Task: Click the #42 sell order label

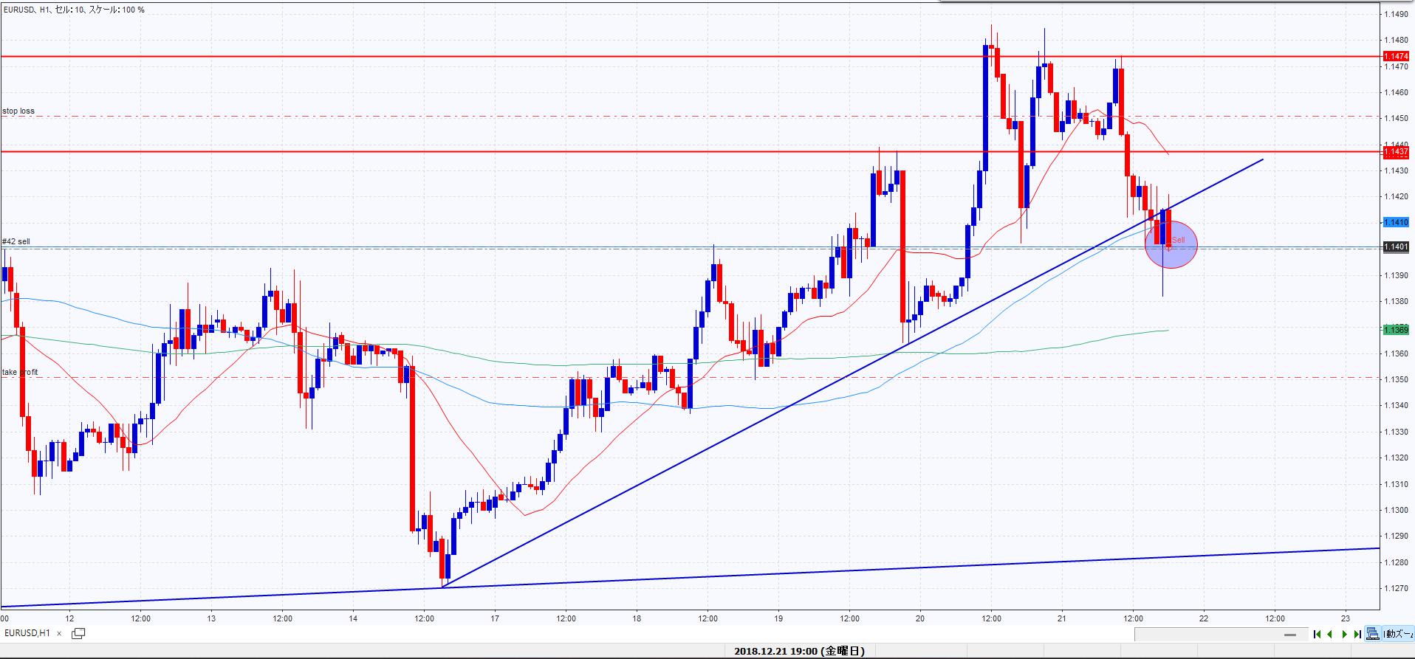Action: tap(16, 242)
